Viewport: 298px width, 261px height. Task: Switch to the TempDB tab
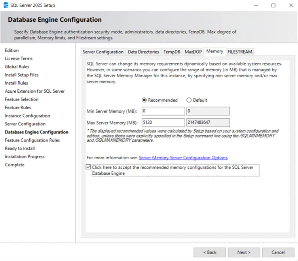pos(172,52)
